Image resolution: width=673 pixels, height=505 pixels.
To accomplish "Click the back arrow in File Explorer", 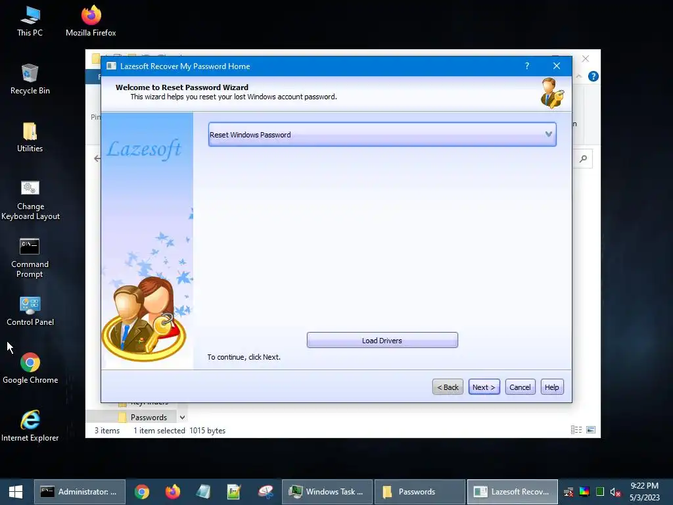I will point(97,158).
